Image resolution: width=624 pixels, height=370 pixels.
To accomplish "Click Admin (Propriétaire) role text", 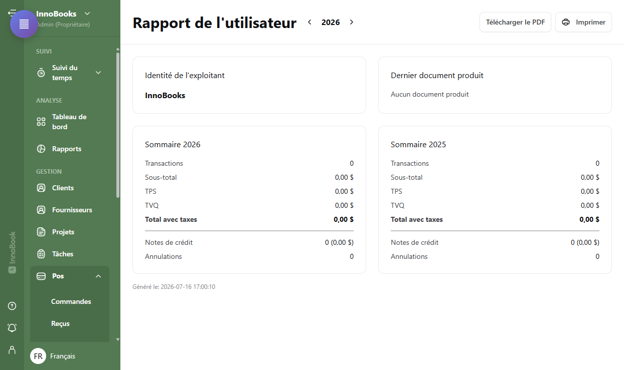I will point(63,24).
